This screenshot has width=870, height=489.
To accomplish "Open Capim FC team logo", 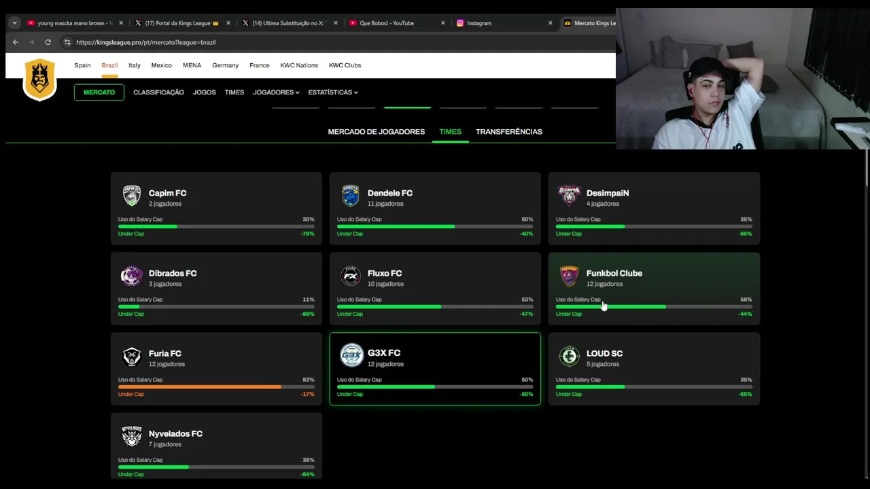I will 132,196.
